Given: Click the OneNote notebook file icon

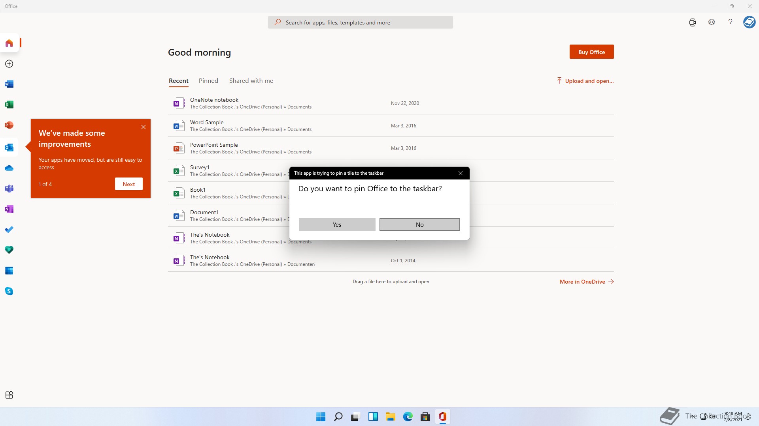Looking at the screenshot, I should pos(179,103).
